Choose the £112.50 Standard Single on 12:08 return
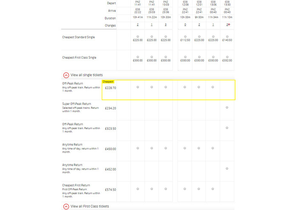Image resolution: width=296 pixels, height=210 pixels. coord(185,37)
